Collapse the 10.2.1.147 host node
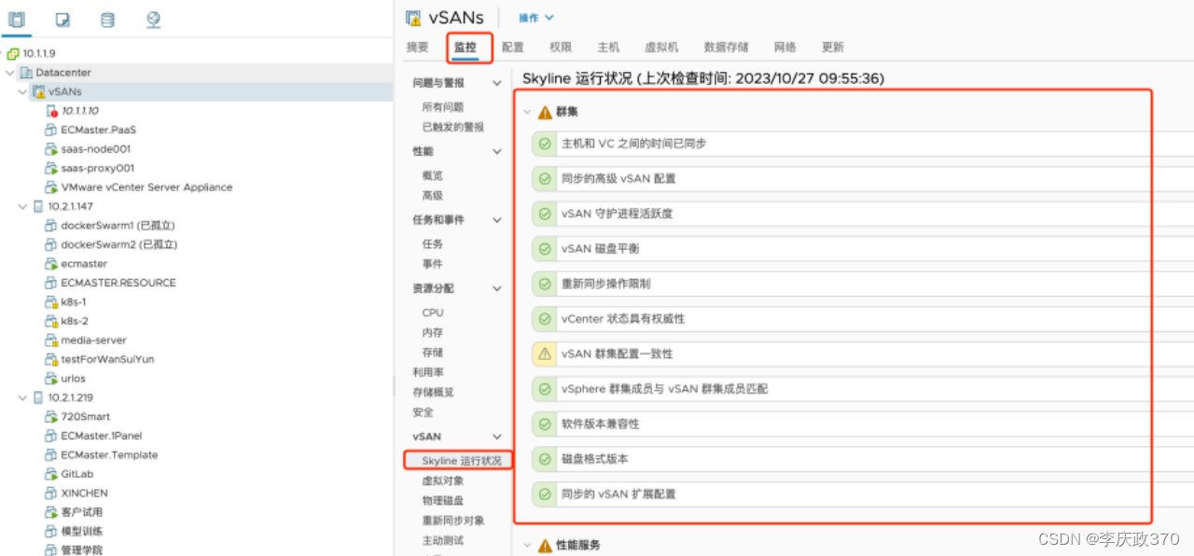The image size is (1194, 556). click(23, 206)
